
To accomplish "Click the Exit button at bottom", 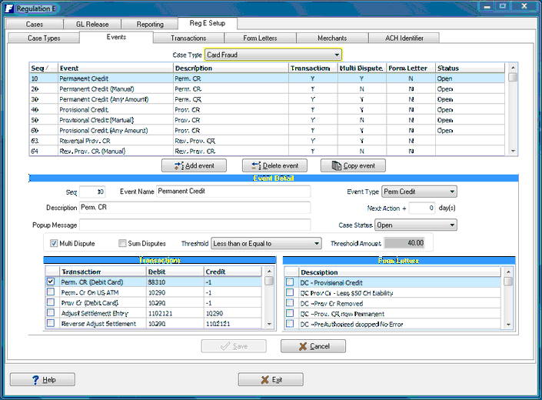I will (271, 380).
